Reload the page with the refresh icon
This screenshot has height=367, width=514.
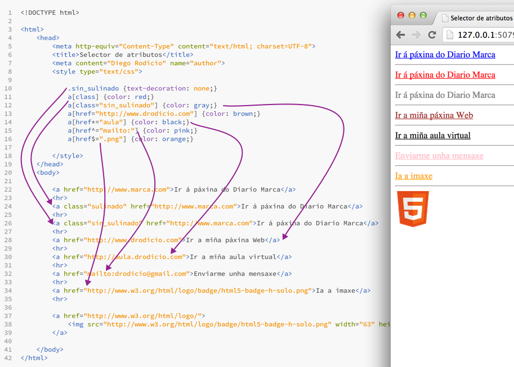click(432, 35)
